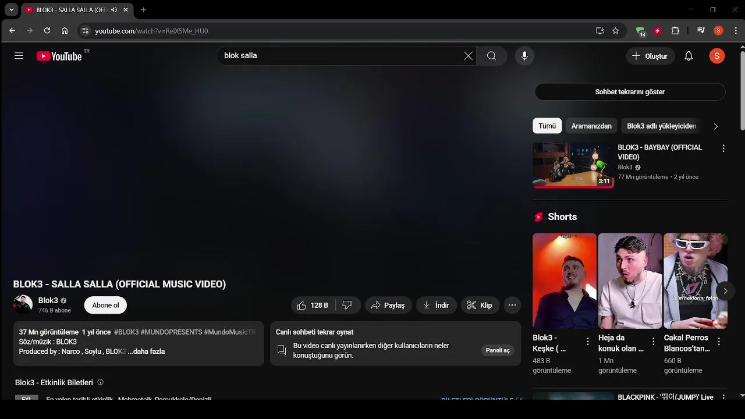Open Cakal Perros Blancos short thumbnail
745x419 pixels.
(696, 281)
